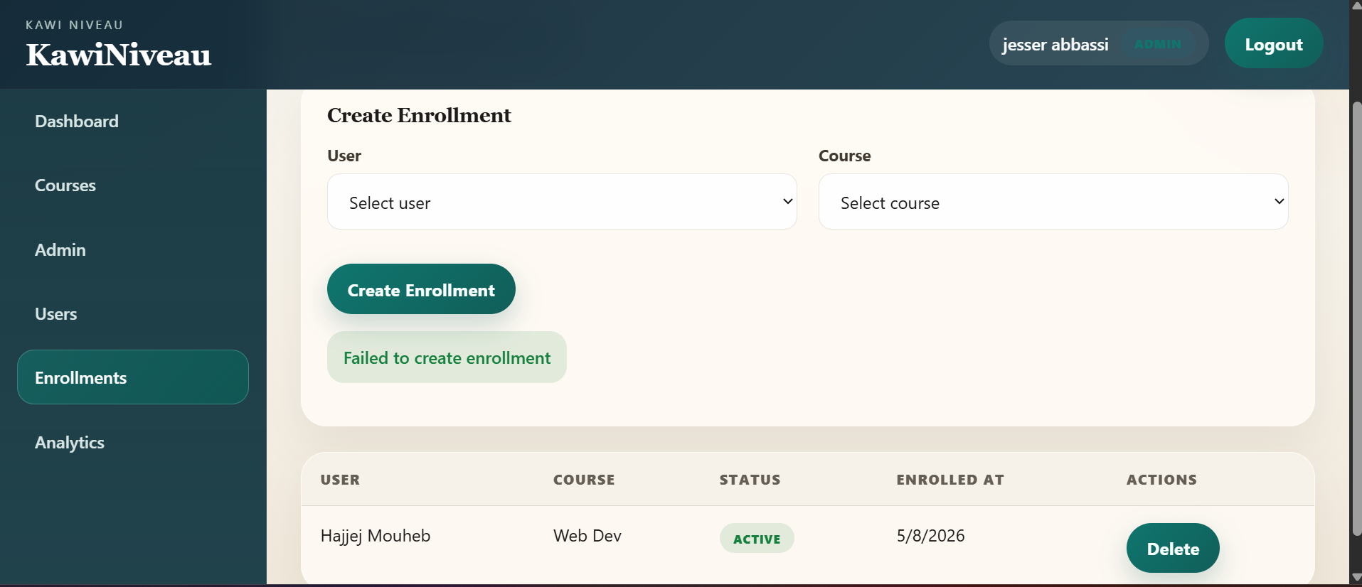Viewport: 1362px width, 587px height.
Task: Log out using the Logout button
Action: point(1274,44)
